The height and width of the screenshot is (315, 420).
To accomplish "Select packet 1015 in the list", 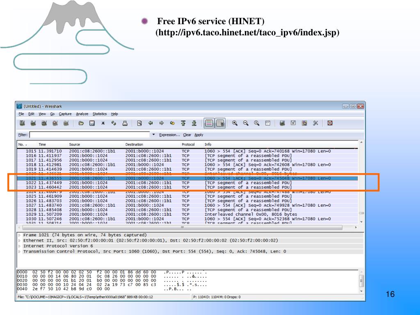I will 187,151.
